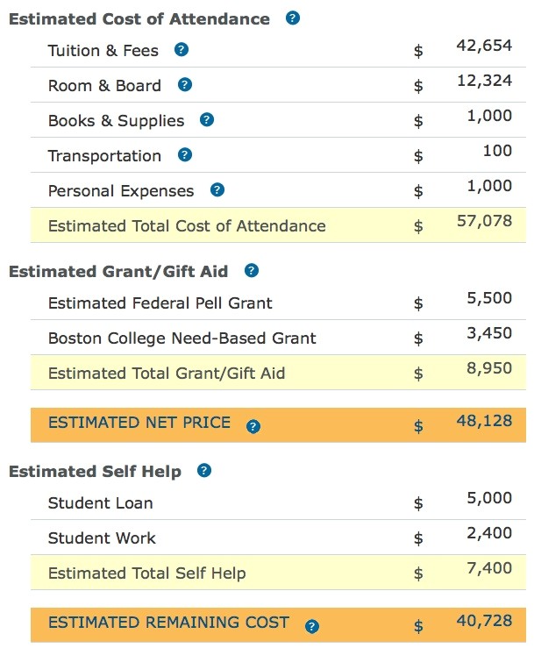Screen dimensions: 534x648
Task: Click help icon beside Estimated Cost of Attendance
Action: coord(294,18)
